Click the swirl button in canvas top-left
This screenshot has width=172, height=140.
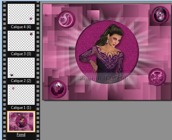point(66,20)
